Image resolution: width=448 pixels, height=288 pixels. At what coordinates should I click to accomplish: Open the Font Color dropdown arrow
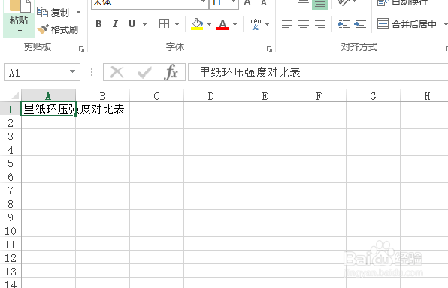click(x=235, y=25)
